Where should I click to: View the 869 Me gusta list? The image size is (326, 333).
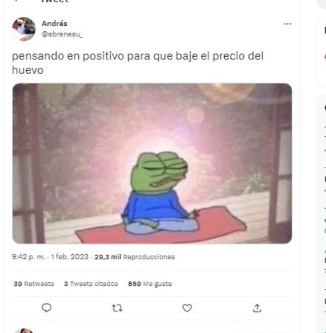[150, 284]
